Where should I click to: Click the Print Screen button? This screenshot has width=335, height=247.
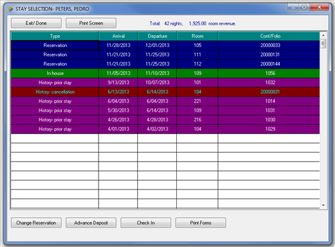91,23
